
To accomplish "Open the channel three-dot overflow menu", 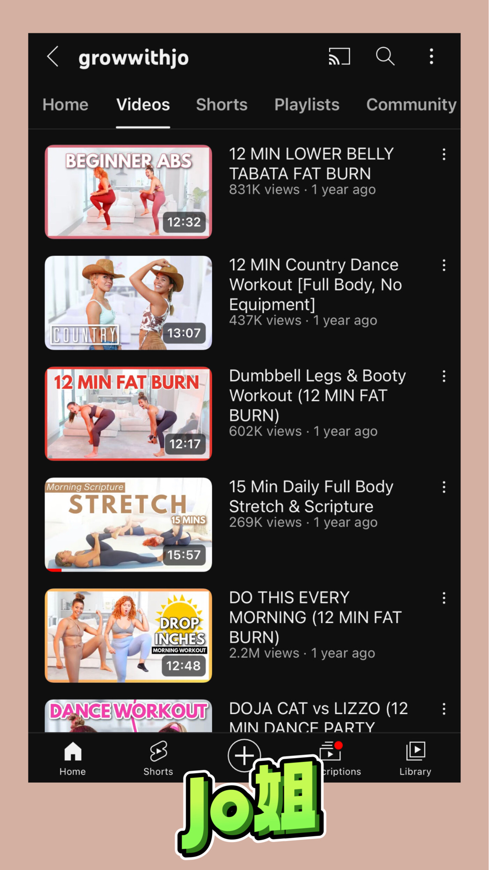I will click(x=431, y=56).
